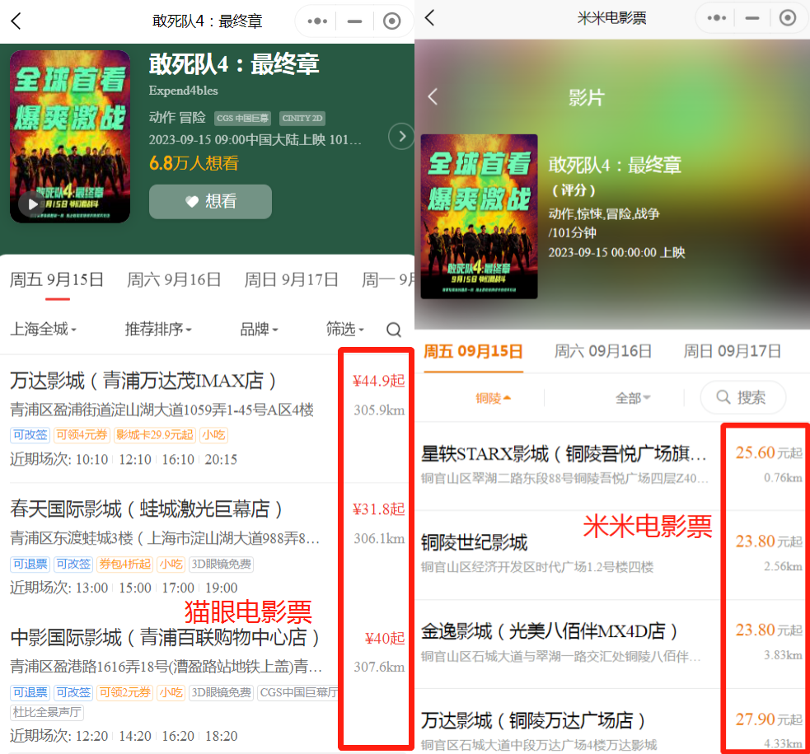Open more options menu in left mini-program
The width and height of the screenshot is (810, 754).
coord(317,21)
